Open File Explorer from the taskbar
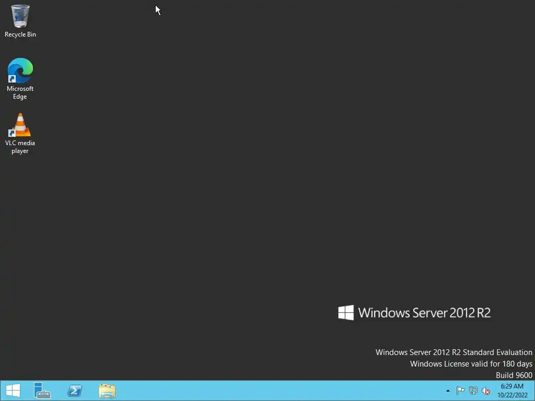 [x=107, y=391]
